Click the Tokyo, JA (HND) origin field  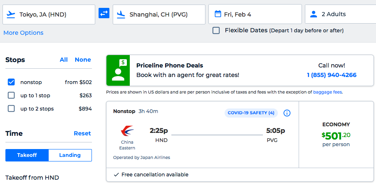pyautogui.click(x=49, y=14)
